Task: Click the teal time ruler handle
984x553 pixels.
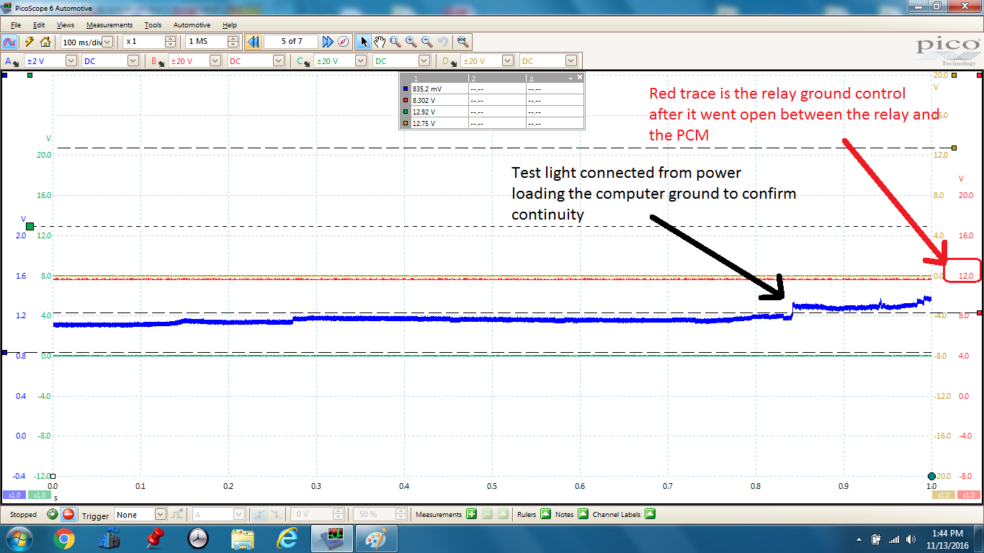Action: 931,476
